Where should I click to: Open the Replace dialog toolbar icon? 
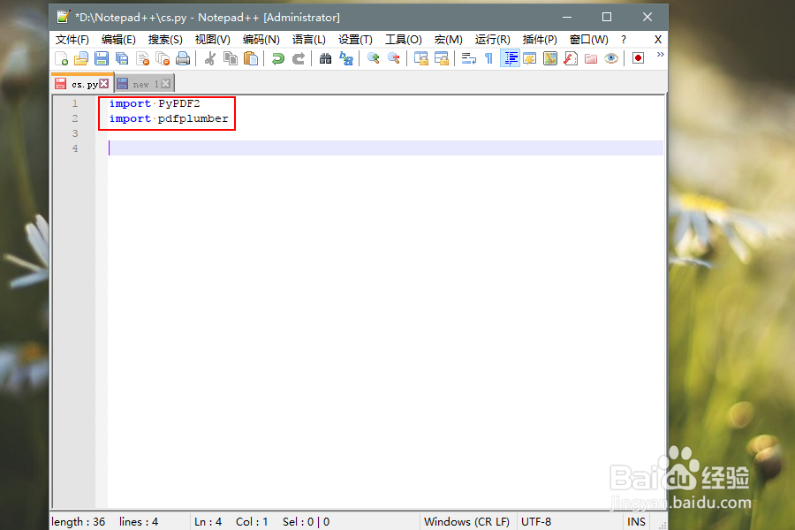coord(346,57)
